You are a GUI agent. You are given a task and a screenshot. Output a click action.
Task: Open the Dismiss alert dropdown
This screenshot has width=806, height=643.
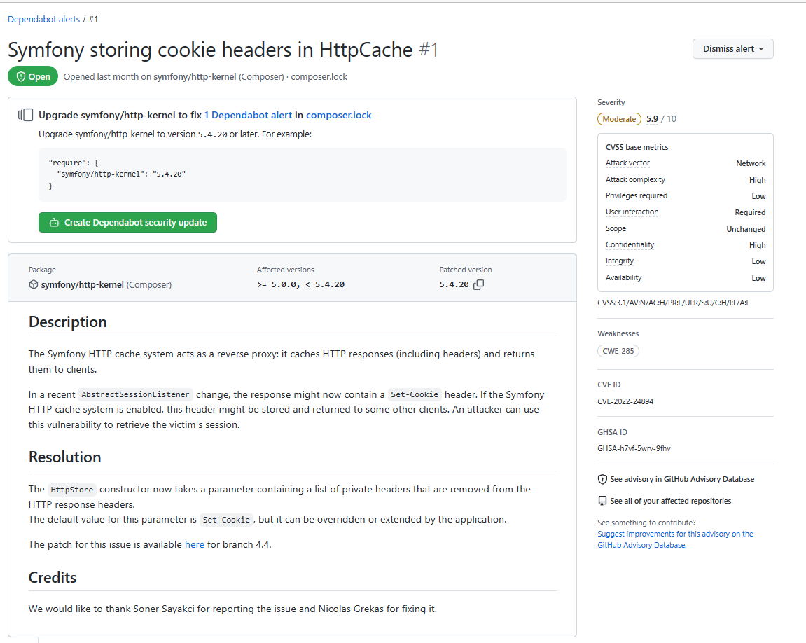(x=732, y=49)
